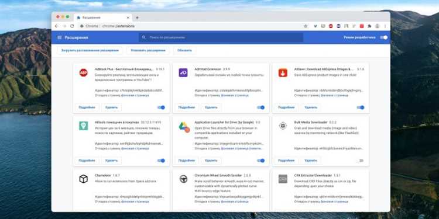Turn off the Alitools extension toggle

click(x=162, y=161)
